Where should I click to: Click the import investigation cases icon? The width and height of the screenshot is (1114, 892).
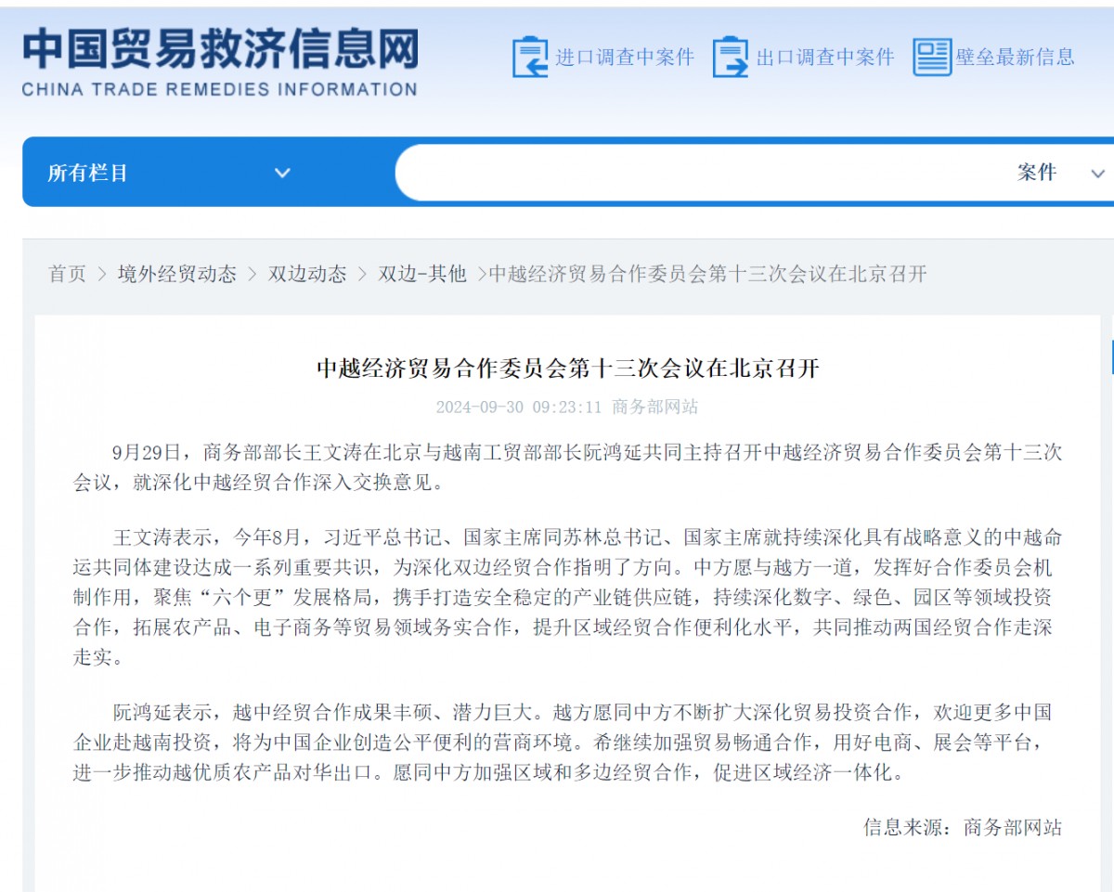click(x=530, y=58)
